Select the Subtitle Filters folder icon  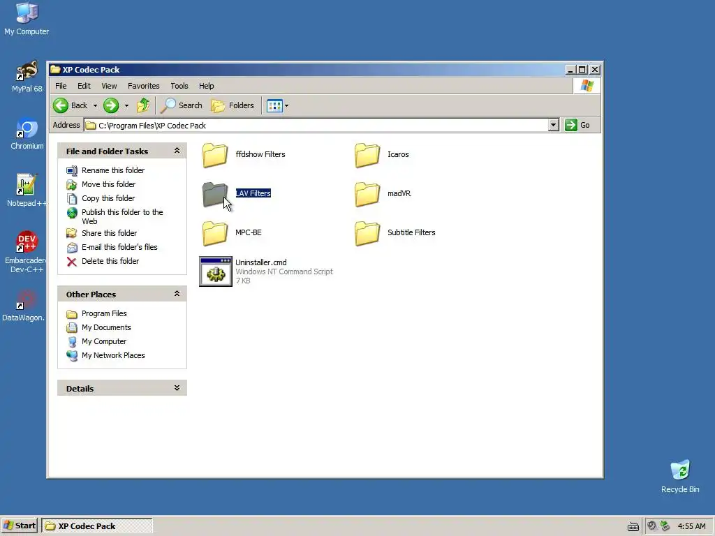367,233
